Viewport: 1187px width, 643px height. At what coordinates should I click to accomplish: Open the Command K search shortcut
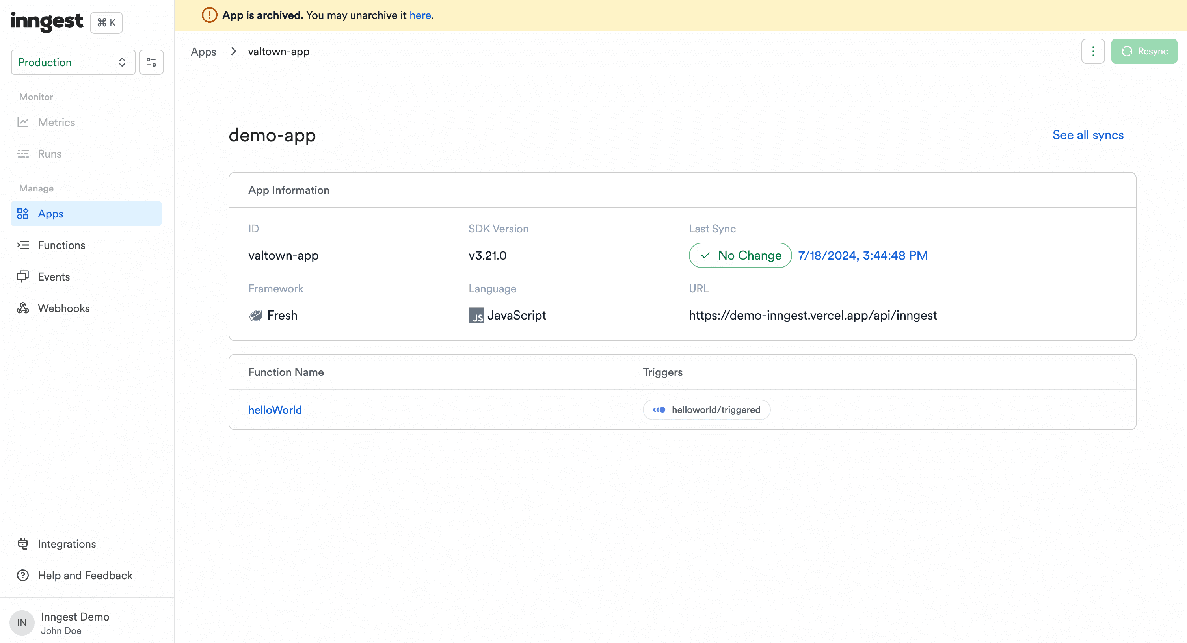(106, 22)
